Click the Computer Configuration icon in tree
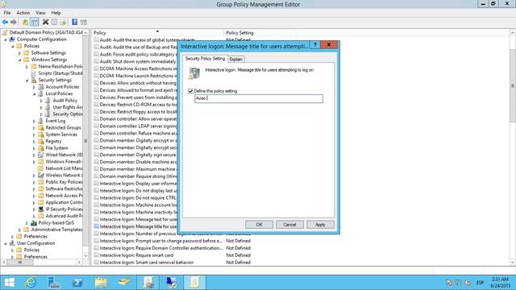 [12, 39]
